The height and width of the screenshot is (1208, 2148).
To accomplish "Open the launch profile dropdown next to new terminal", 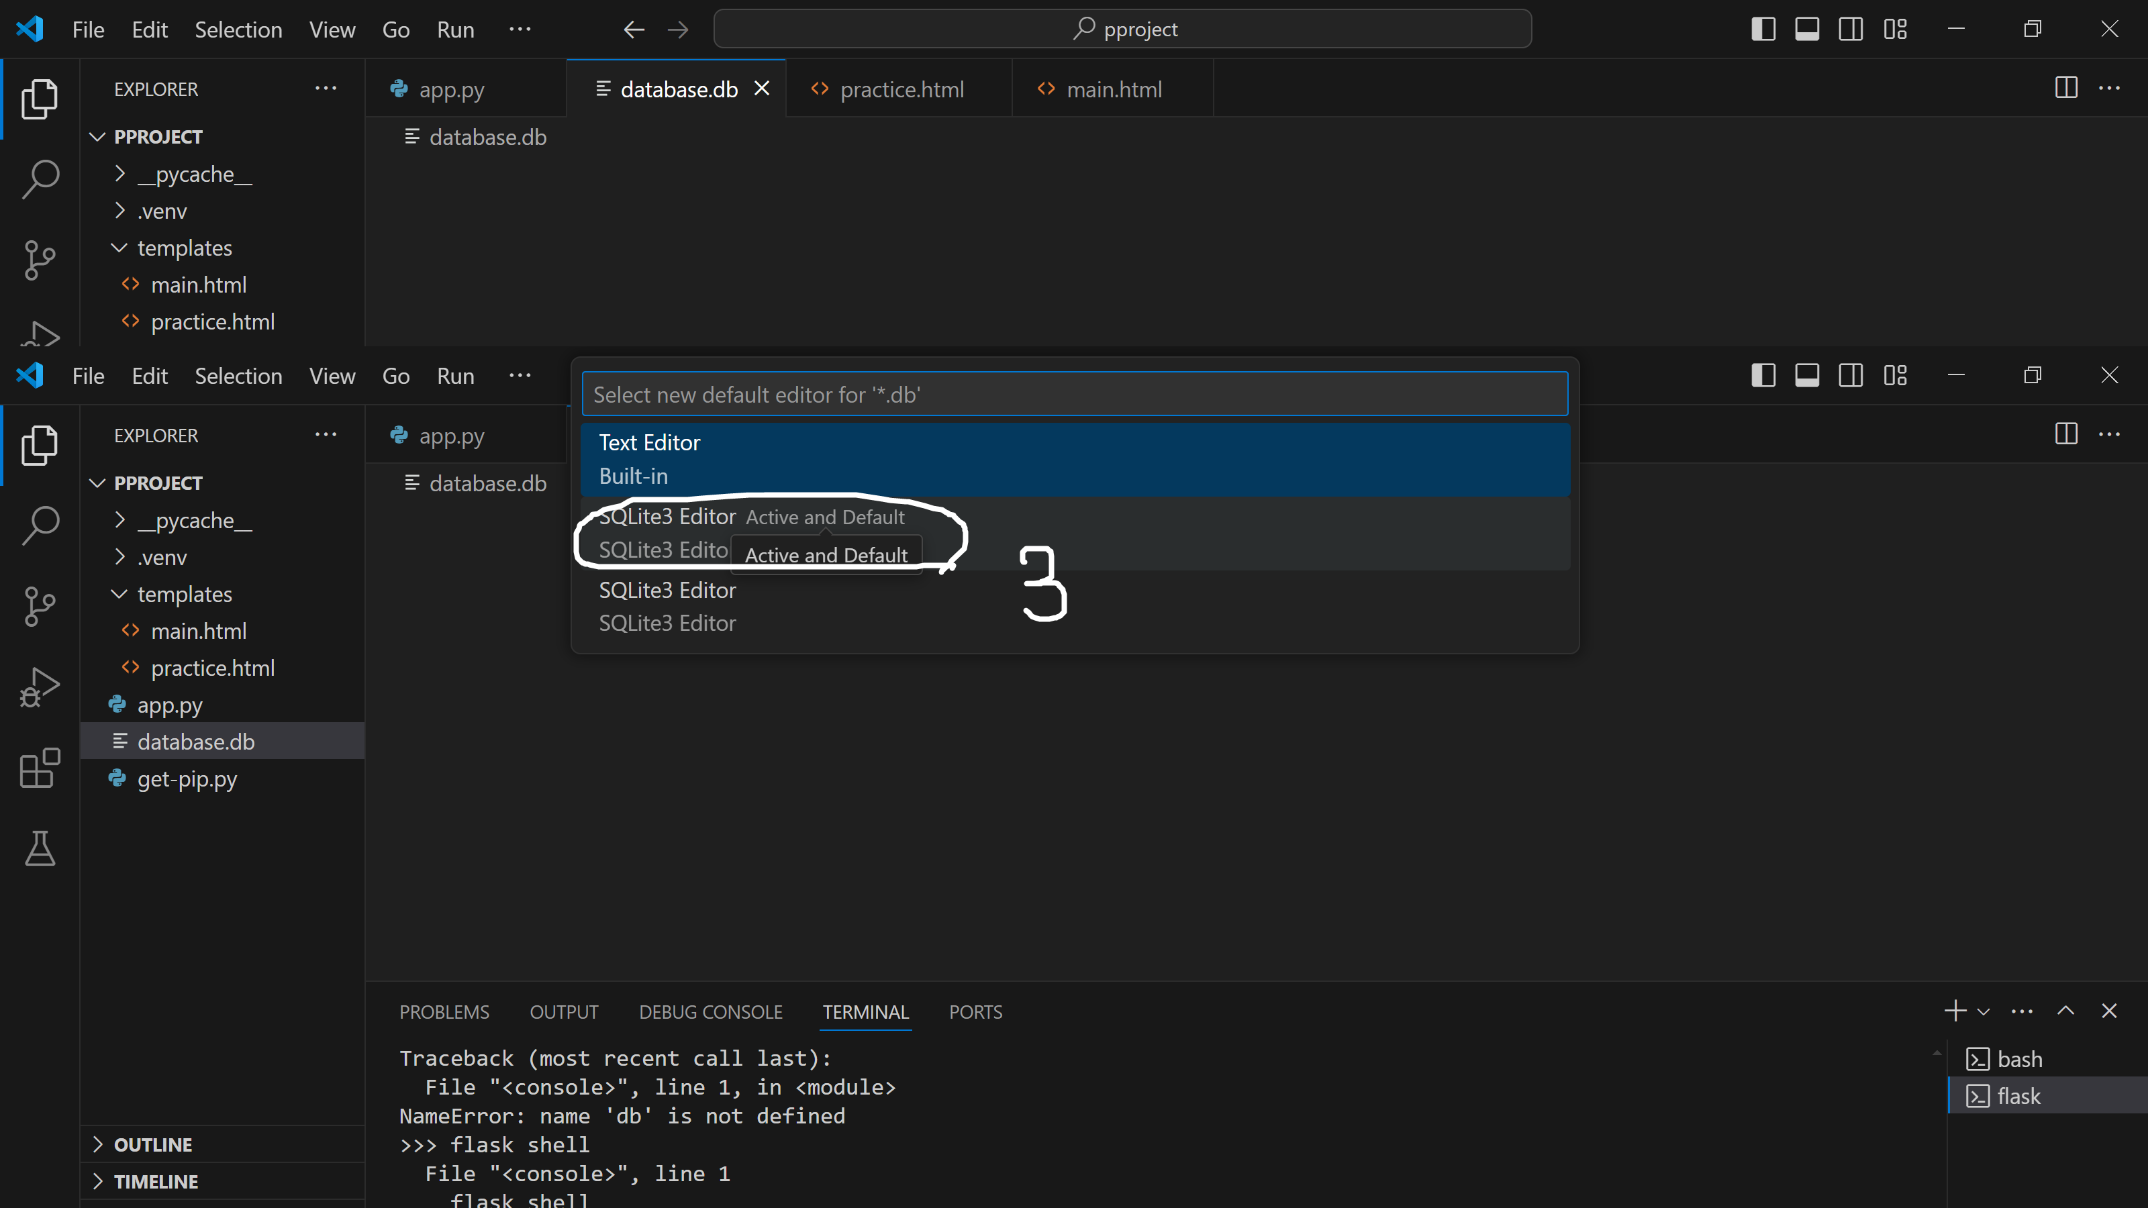I will (x=1984, y=1012).
